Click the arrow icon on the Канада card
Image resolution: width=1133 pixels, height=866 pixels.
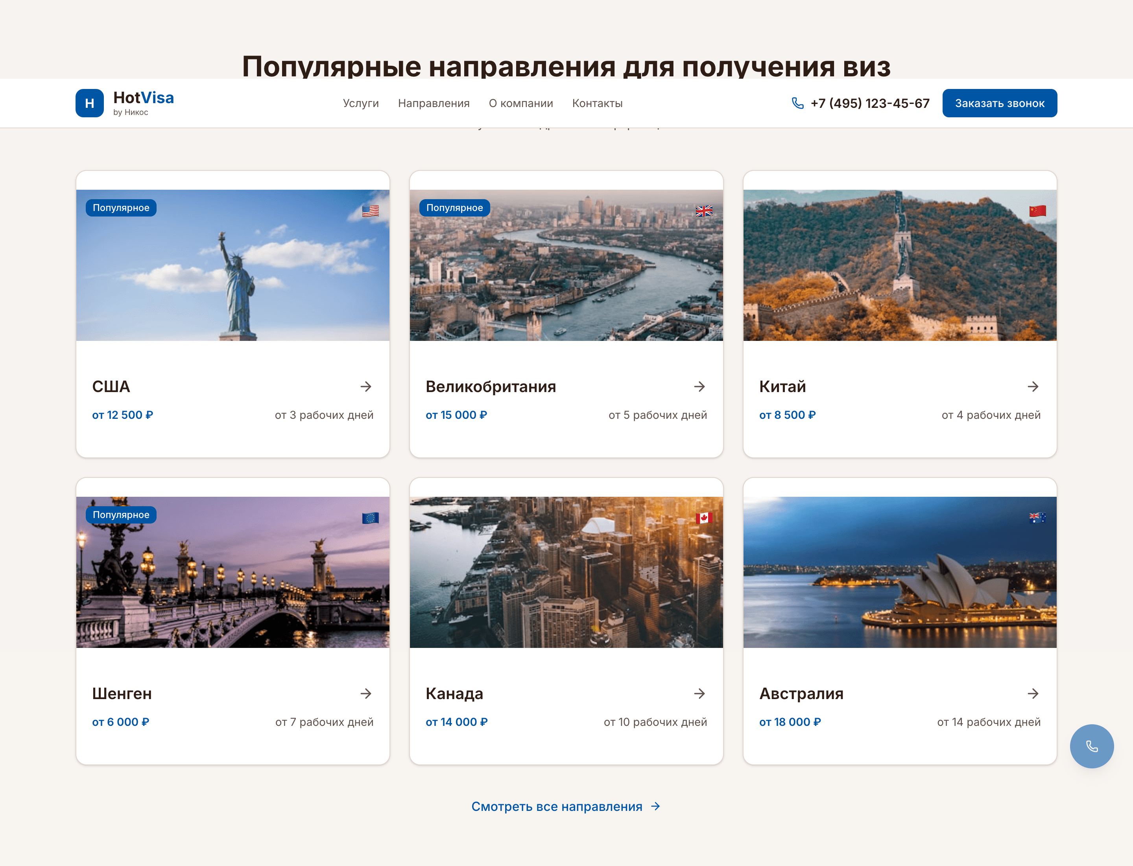click(x=699, y=693)
